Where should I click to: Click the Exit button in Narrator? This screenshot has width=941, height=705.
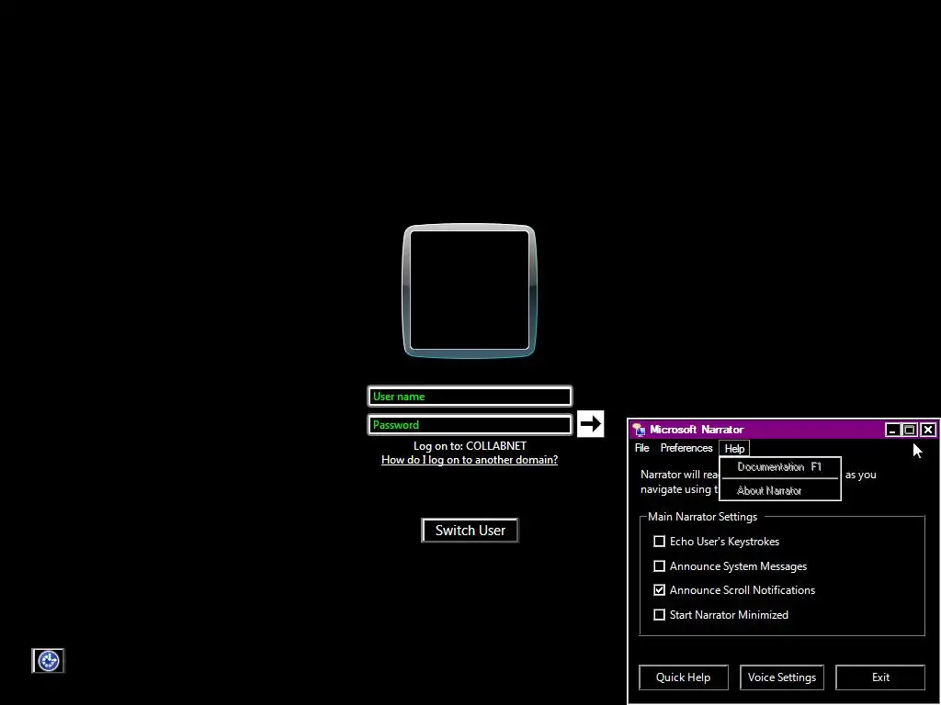(880, 677)
